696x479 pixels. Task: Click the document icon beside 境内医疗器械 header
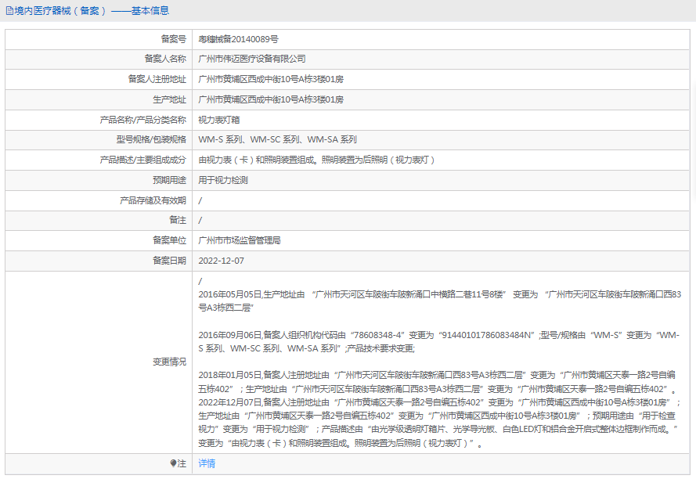9,11
